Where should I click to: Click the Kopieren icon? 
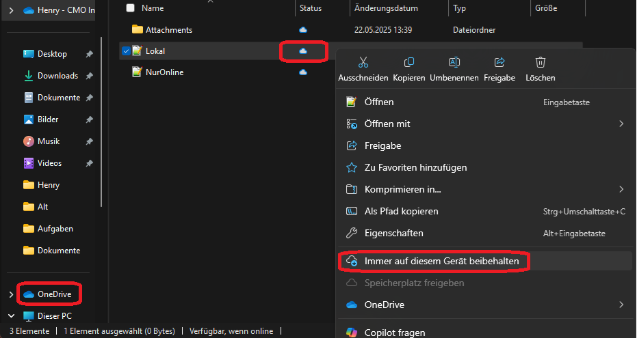click(408, 62)
